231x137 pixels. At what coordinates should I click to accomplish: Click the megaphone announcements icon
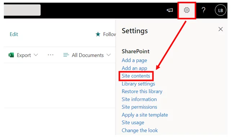[x=170, y=10]
